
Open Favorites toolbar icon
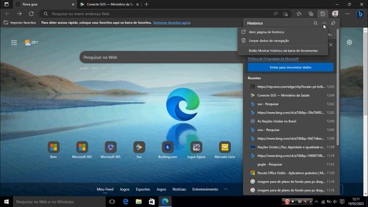coord(299,14)
